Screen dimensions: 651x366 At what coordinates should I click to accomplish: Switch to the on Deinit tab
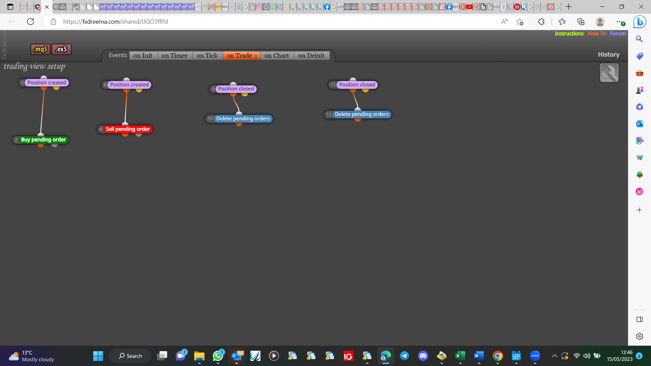pos(311,56)
